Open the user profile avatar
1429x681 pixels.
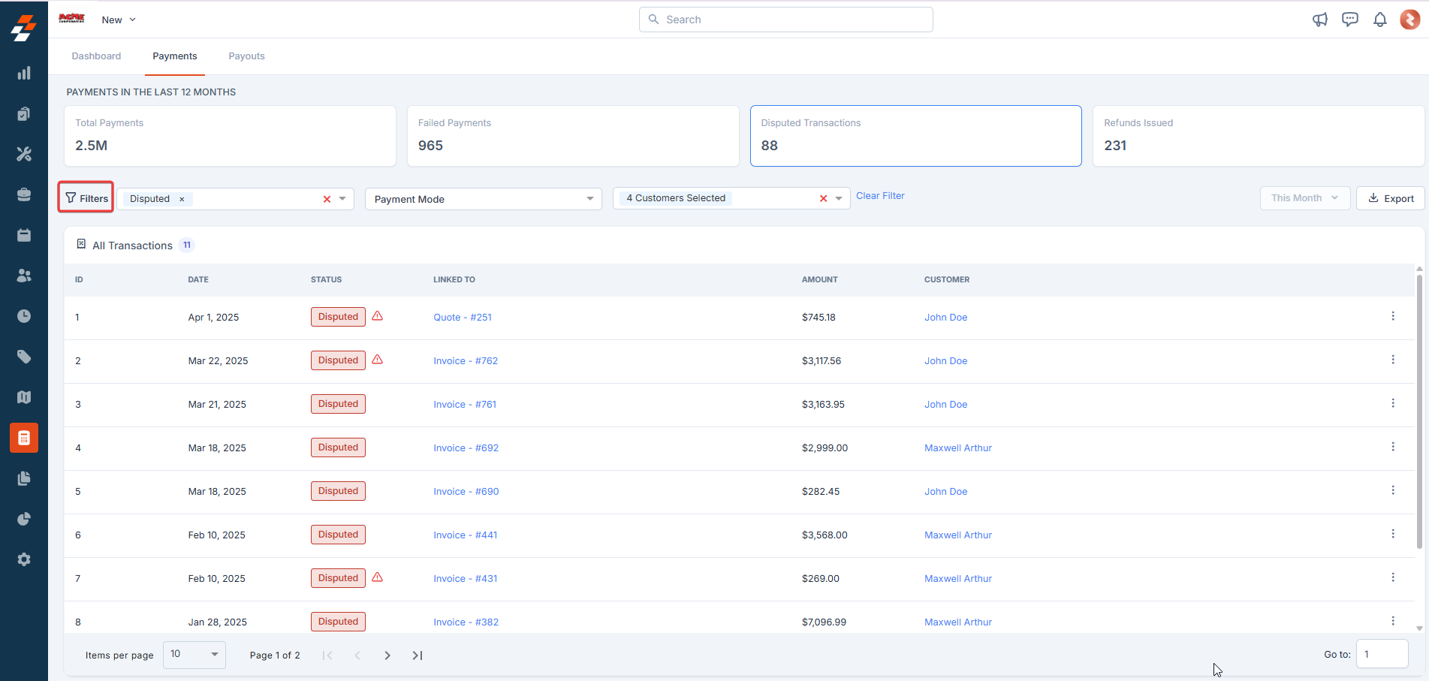pyautogui.click(x=1410, y=20)
